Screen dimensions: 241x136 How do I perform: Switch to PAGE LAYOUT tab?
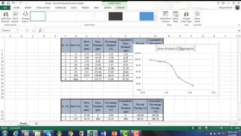pyautogui.click(x=43, y=8)
